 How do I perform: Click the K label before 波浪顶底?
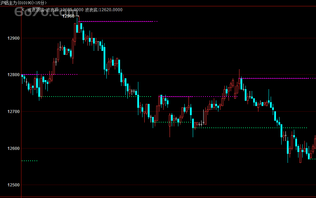23,10
